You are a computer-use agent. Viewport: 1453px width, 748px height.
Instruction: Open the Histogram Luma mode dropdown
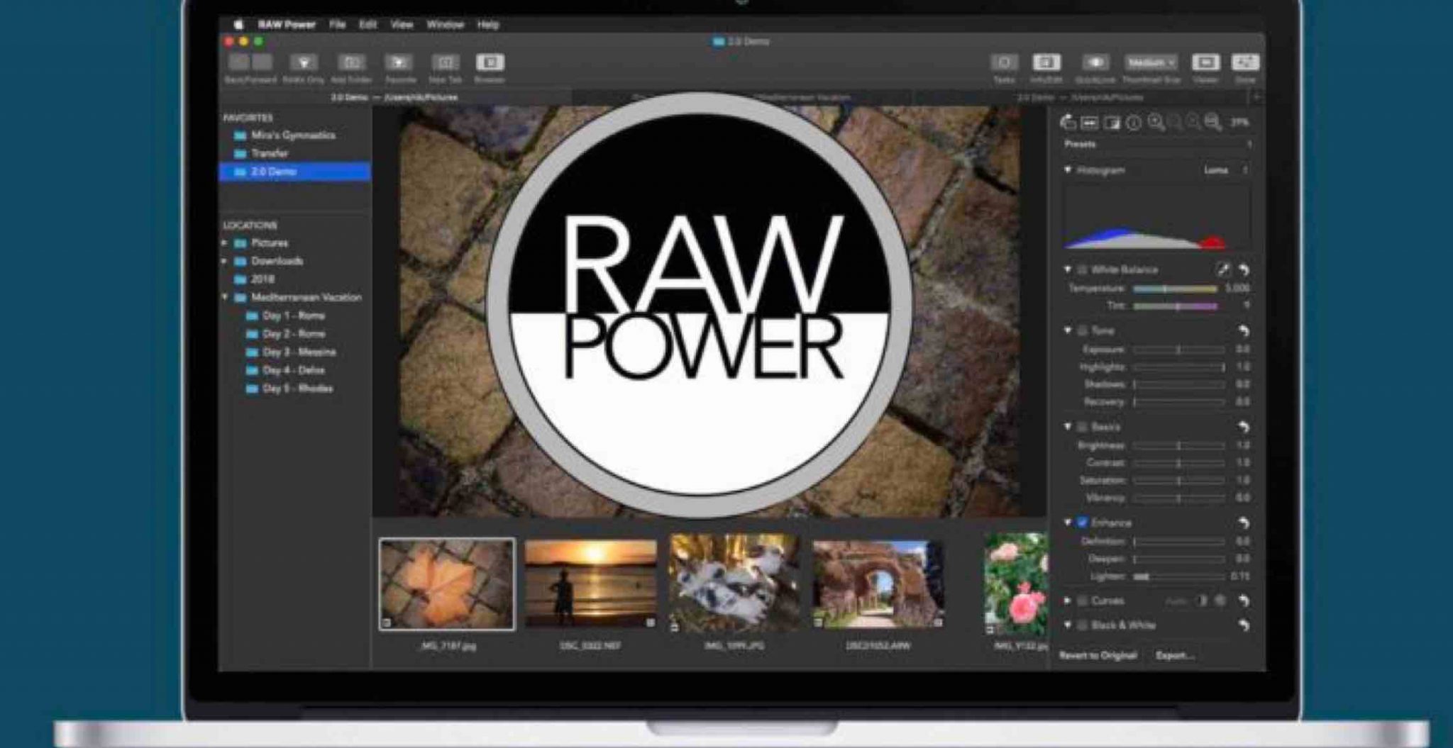pos(1225,170)
